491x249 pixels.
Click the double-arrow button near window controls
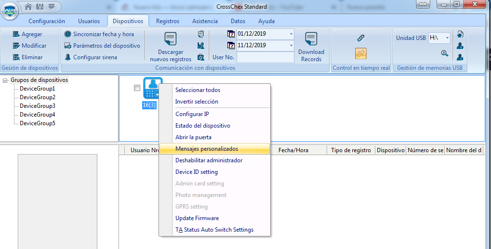(423, 4)
